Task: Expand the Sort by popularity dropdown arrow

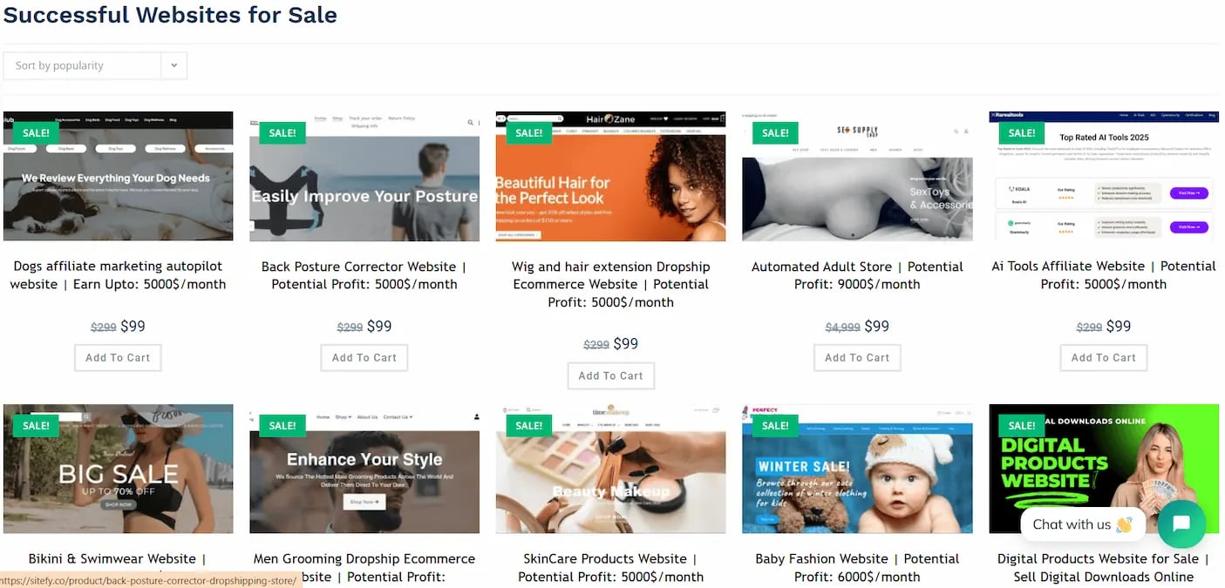Action: [174, 65]
